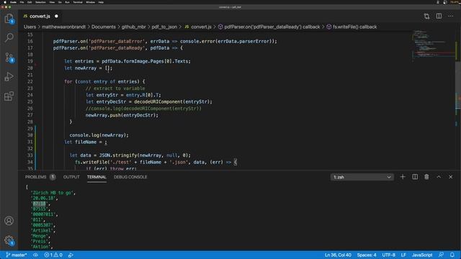Open the Explorer view in activity bar
Viewport: 461px width, 259px height.
(9, 19)
